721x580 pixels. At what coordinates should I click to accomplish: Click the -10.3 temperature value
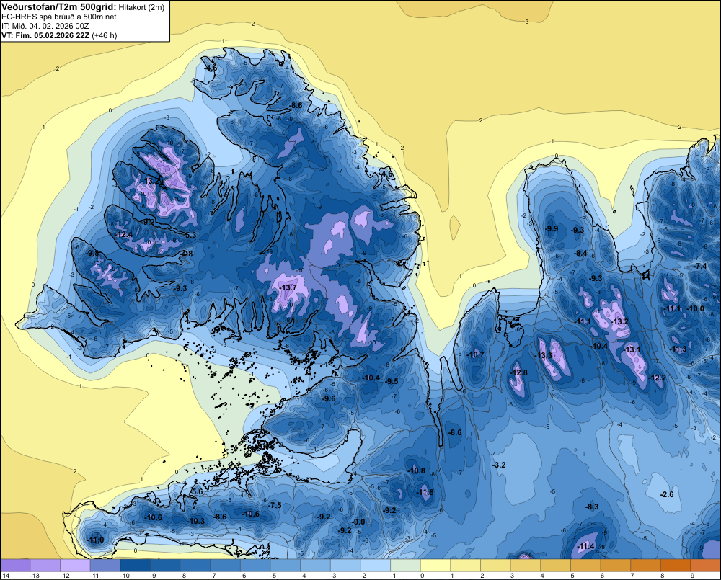click(196, 521)
